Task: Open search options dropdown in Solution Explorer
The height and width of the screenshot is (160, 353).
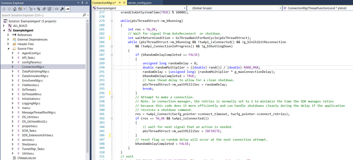Action: [88, 15]
